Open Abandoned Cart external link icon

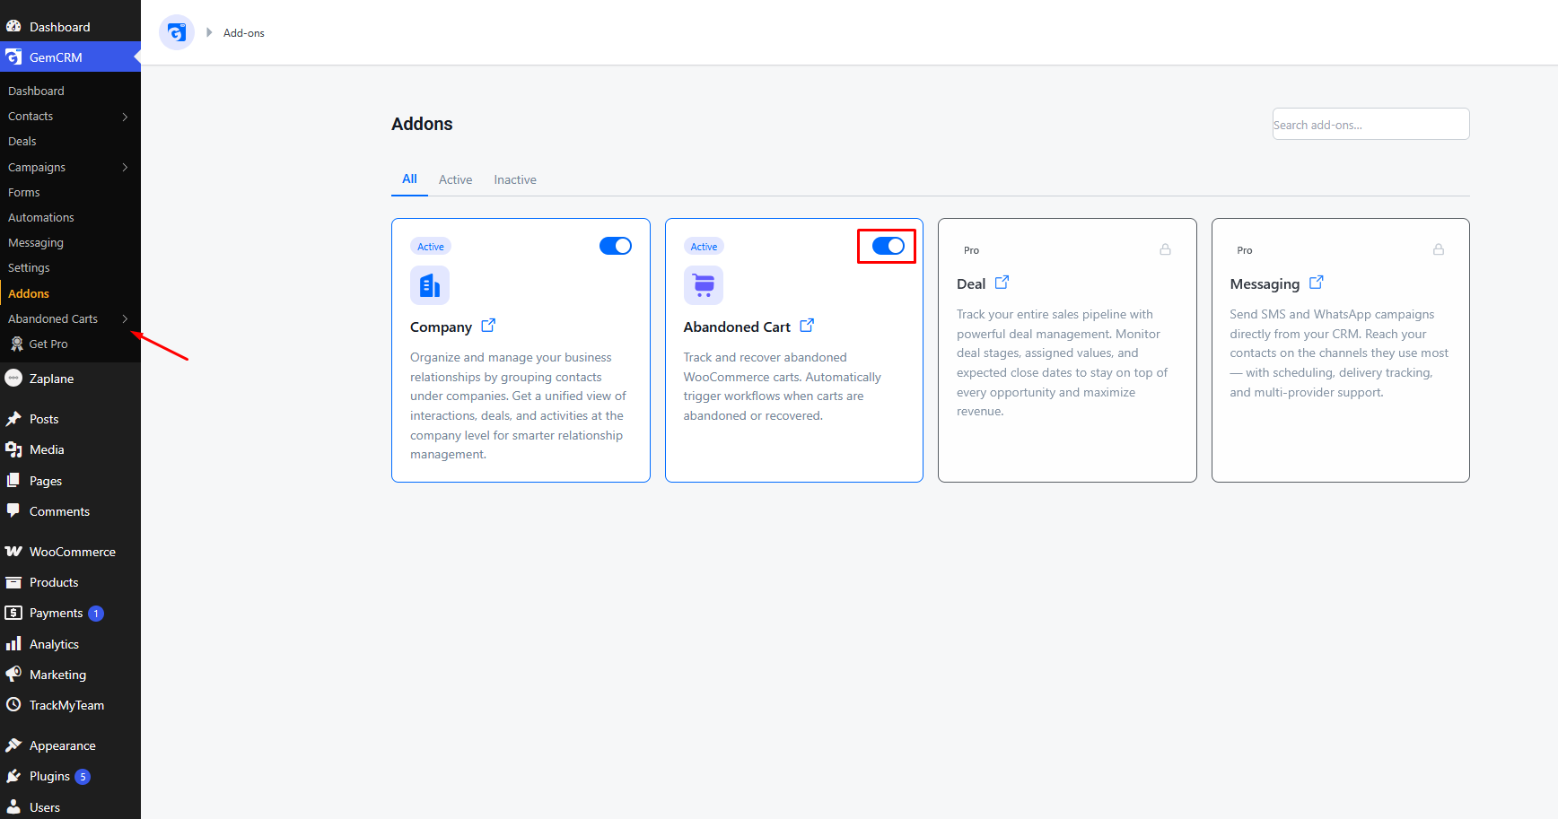coord(807,326)
